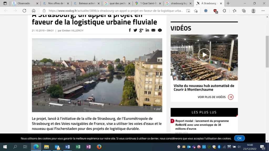Click the 'LES PLUS LUS' section header

coord(204,112)
